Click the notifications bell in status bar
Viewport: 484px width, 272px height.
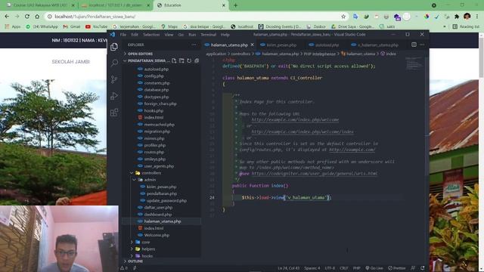tap(422, 268)
